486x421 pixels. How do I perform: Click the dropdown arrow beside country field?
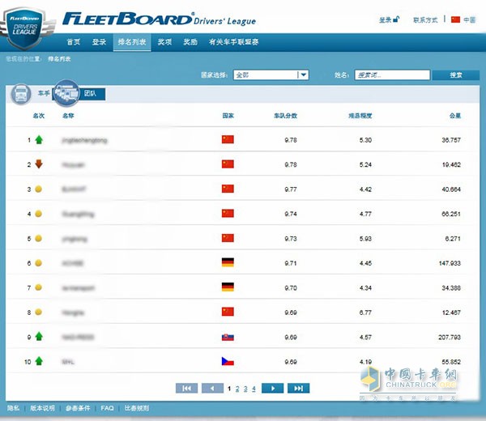[303, 75]
